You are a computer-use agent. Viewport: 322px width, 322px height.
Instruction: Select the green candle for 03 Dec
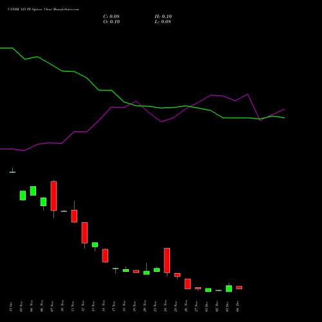pyautogui.click(x=229, y=289)
